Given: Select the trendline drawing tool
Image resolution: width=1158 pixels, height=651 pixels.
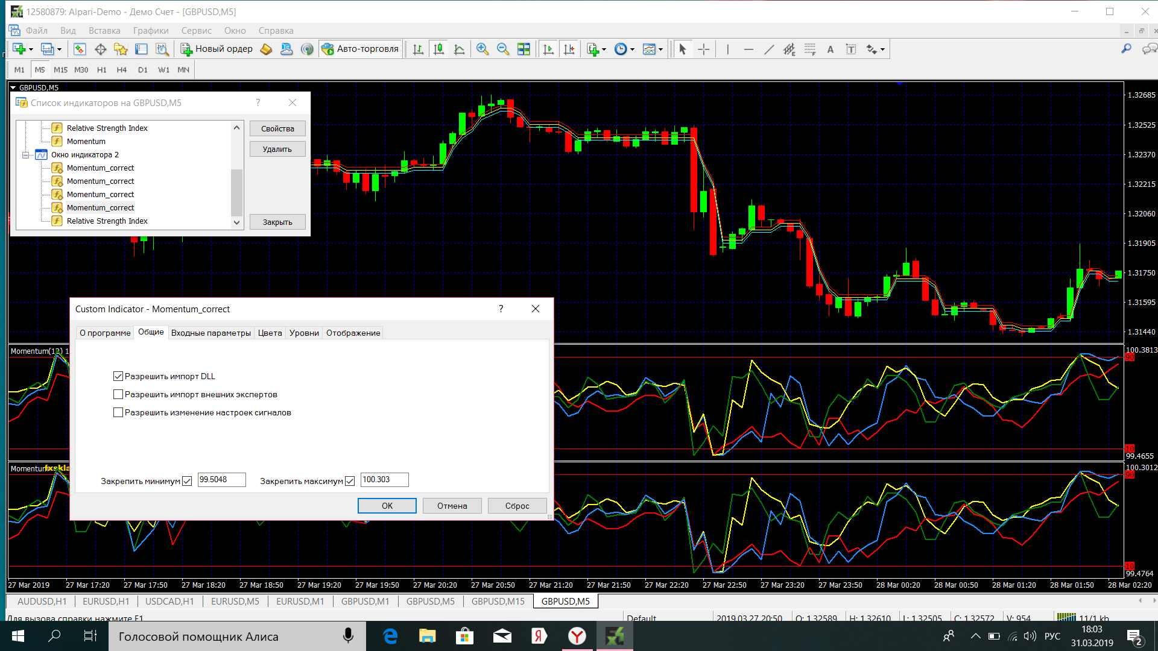Looking at the screenshot, I should pyautogui.click(x=769, y=49).
